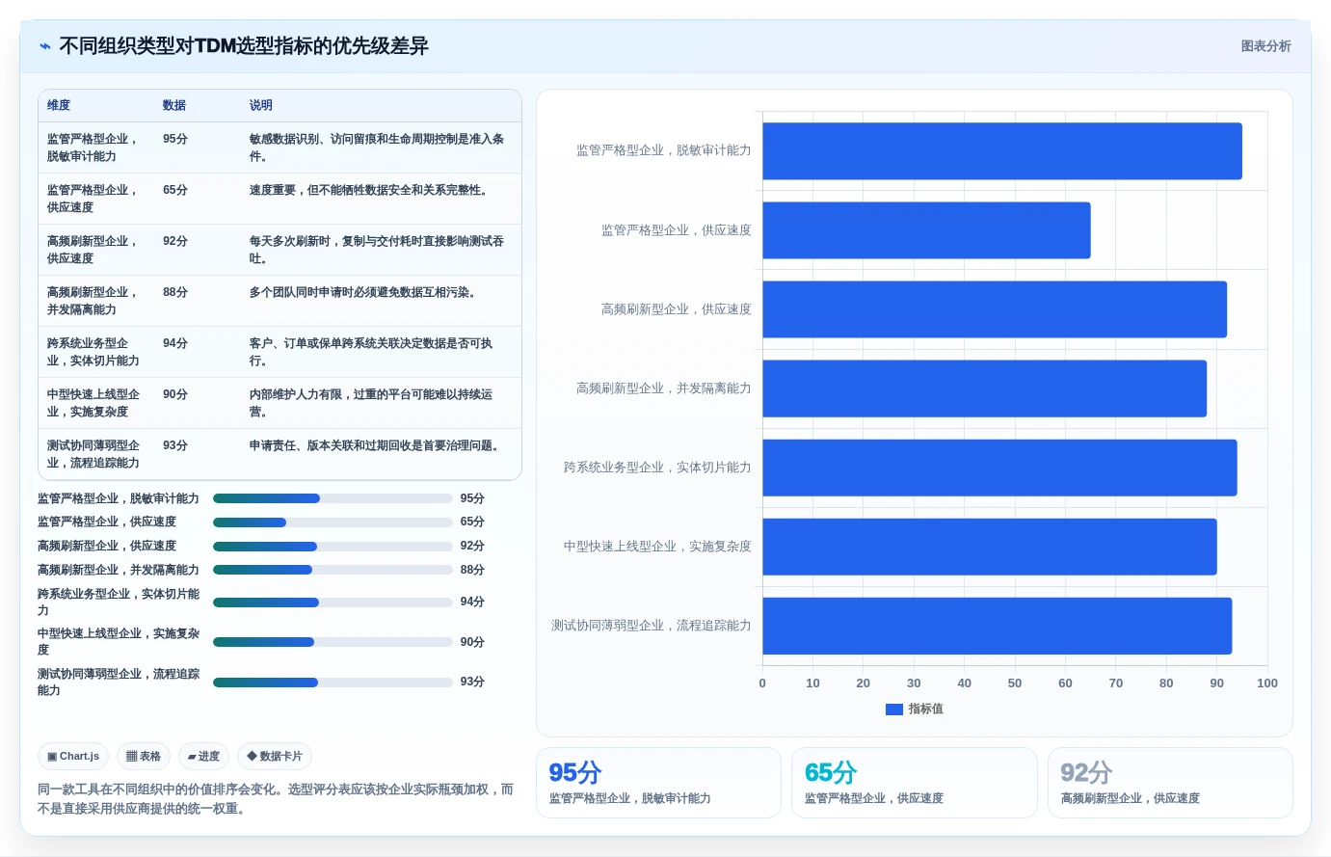Click description 多个团队同时申请时必须避免数据互相污染
The height and width of the screenshot is (857, 1331).
(x=365, y=292)
